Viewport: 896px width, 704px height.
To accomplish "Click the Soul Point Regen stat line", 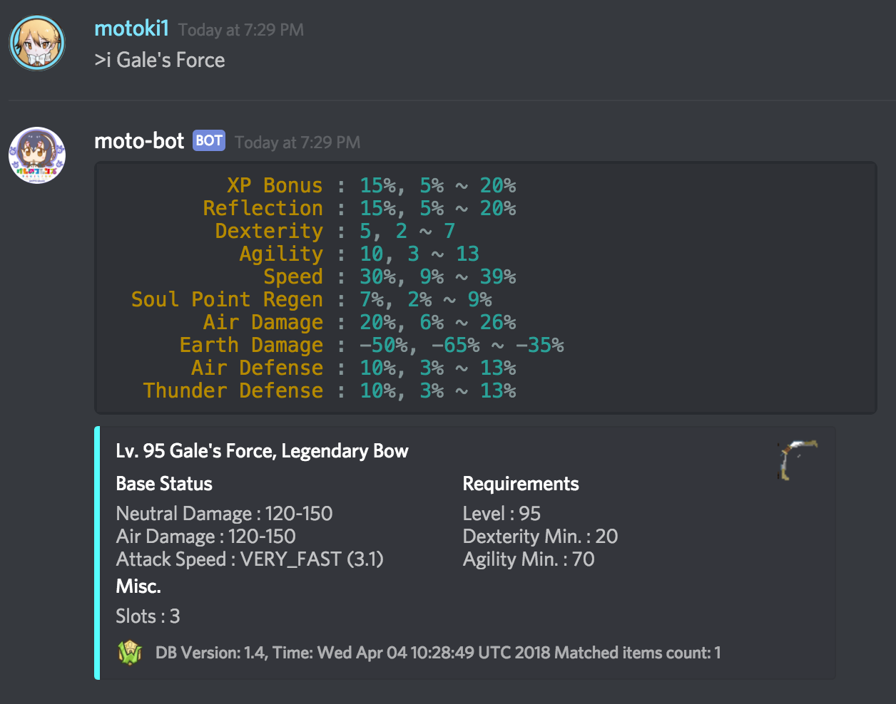I will coord(311,300).
